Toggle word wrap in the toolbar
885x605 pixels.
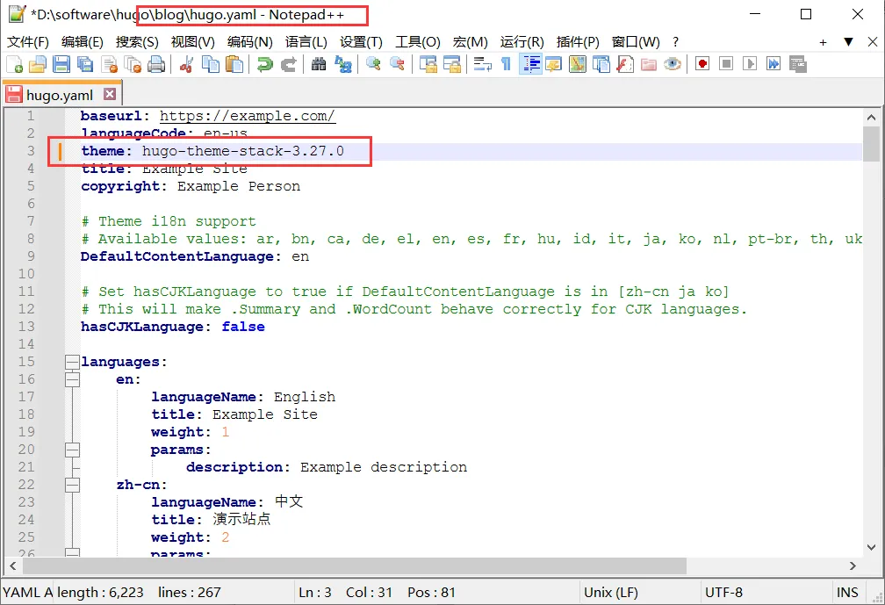click(482, 64)
